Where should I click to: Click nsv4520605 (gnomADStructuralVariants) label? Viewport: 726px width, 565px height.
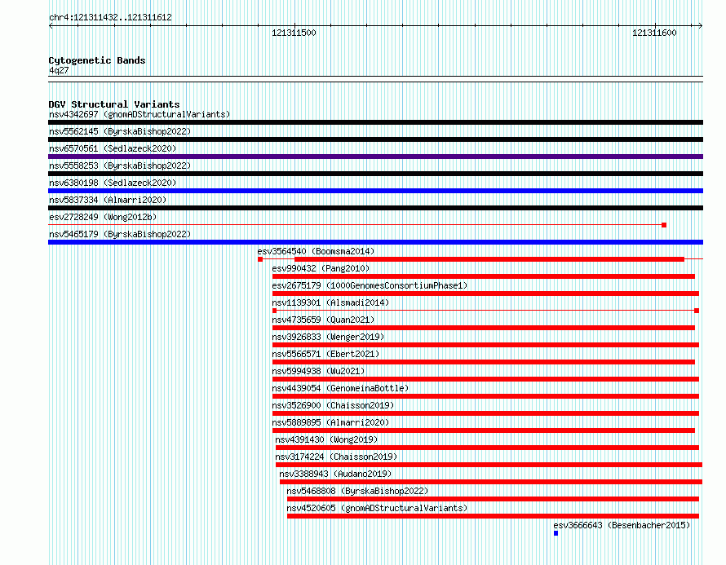pos(377,508)
